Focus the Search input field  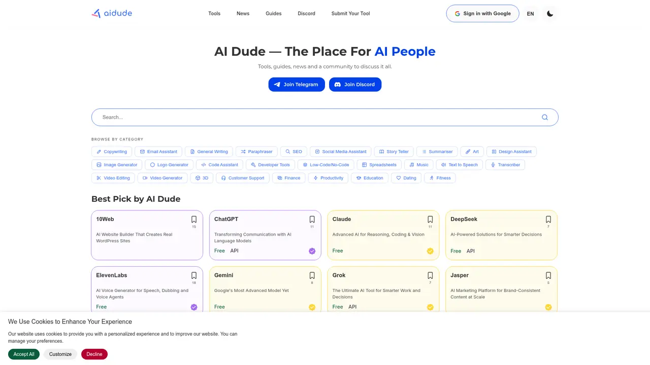(x=325, y=117)
